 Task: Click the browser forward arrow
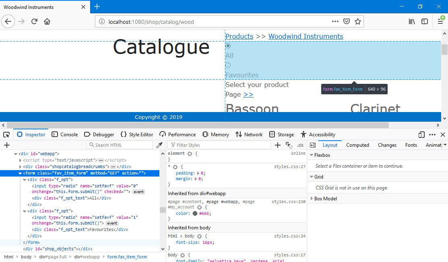21,21
